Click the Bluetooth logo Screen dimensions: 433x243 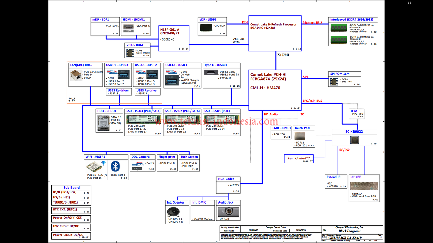tap(116, 166)
